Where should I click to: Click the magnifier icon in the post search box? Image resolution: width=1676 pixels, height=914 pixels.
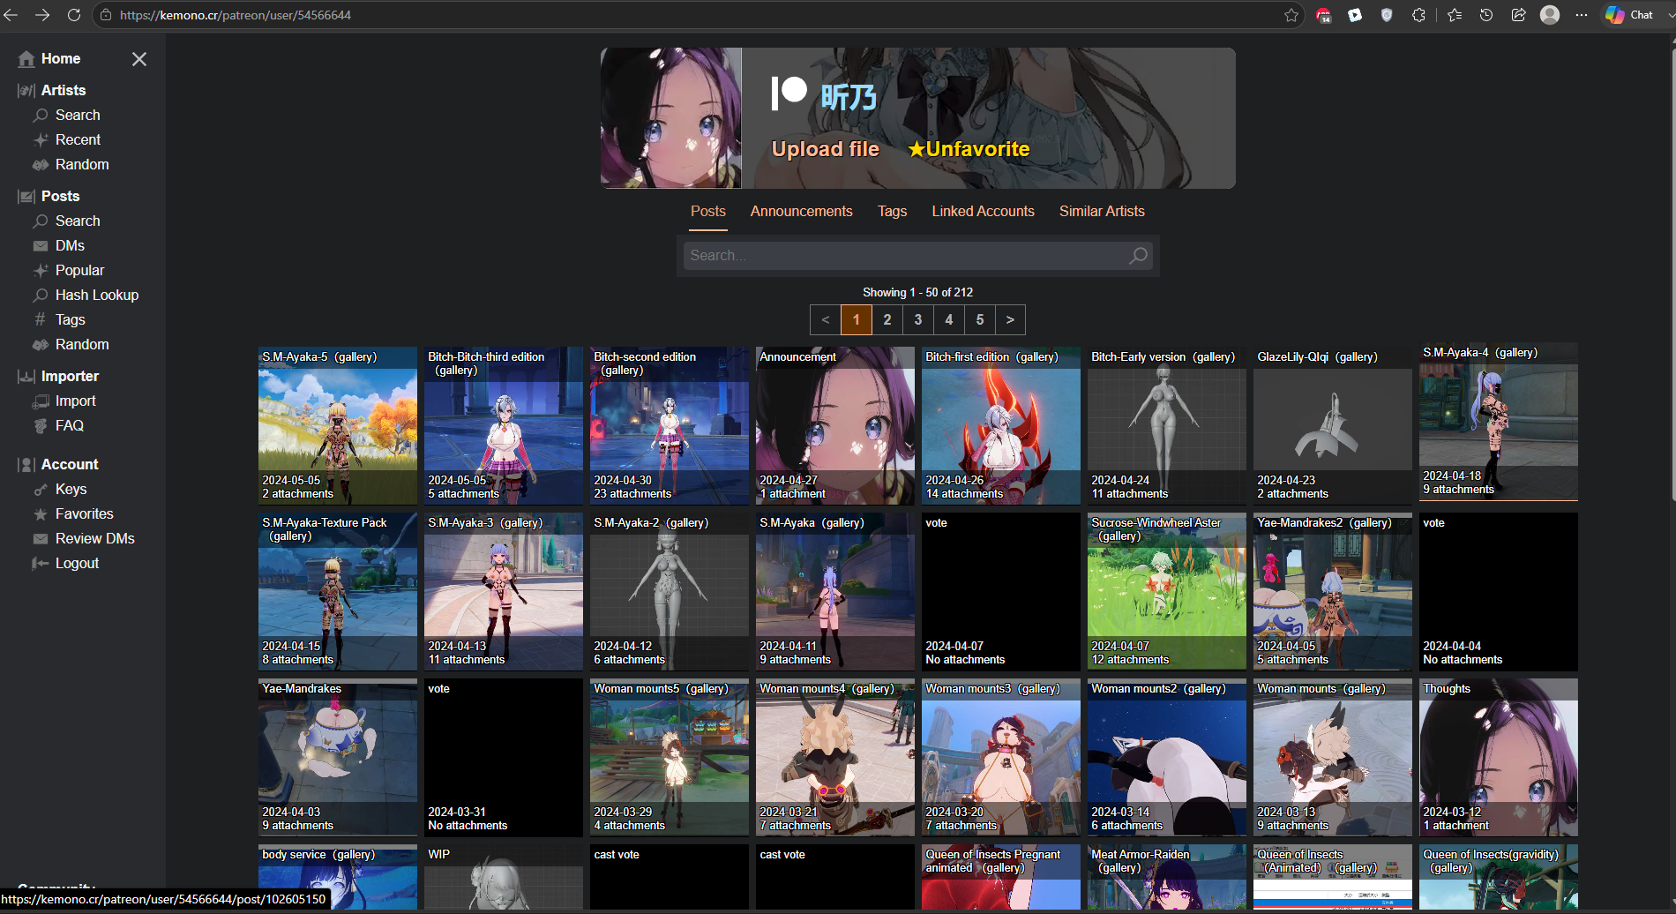coord(1138,256)
